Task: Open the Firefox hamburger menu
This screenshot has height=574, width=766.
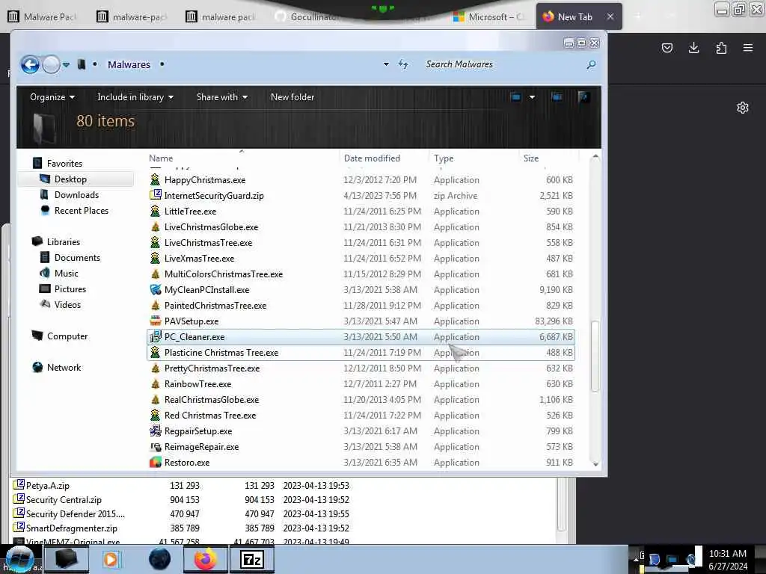Action: pyautogui.click(x=747, y=48)
